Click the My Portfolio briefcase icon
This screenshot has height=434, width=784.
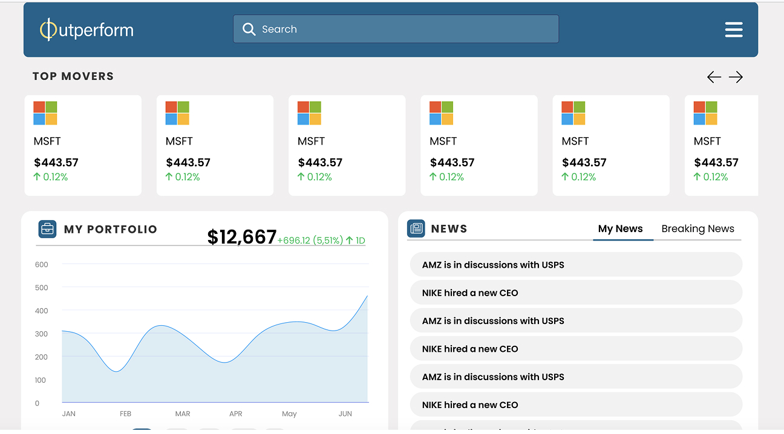point(47,229)
